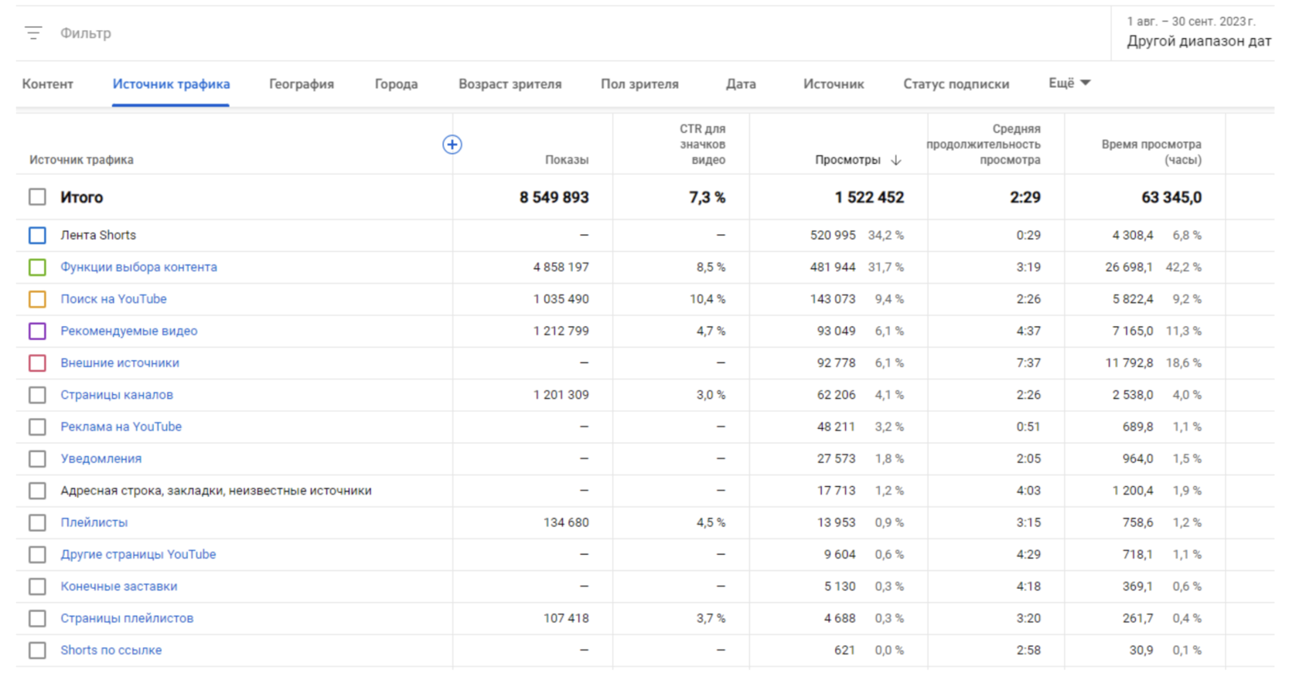This screenshot has width=1299, height=680.
Task: Open the Статус подписки tab
Action: click(x=956, y=83)
